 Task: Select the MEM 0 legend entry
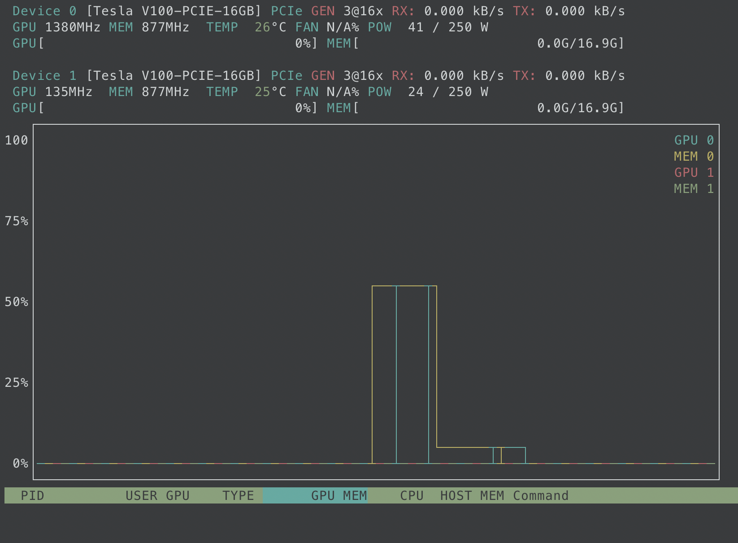pyautogui.click(x=693, y=156)
